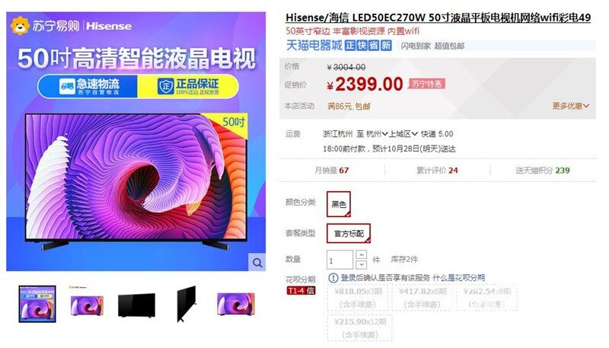Open the Hisense LED50EC270W product title link

(x=438, y=18)
